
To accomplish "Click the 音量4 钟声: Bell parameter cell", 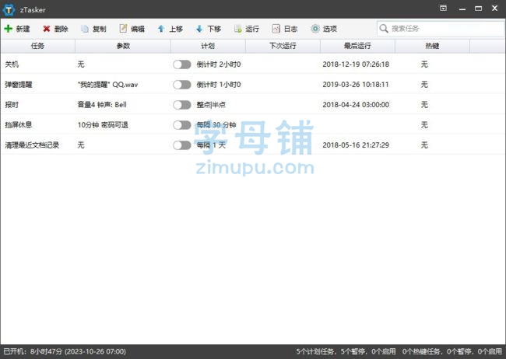I will click(x=102, y=105).
